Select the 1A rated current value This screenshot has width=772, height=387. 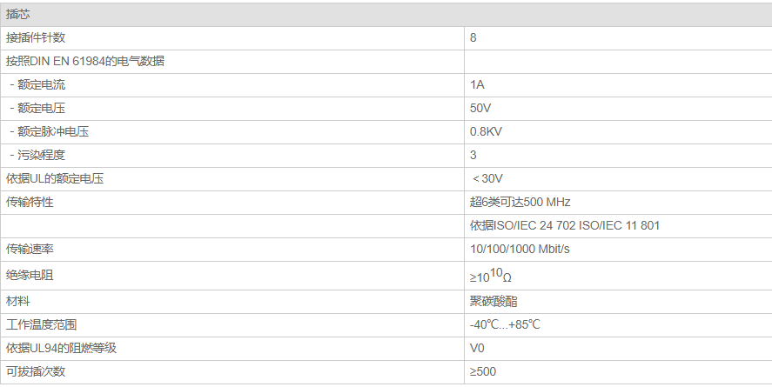pos(477,84)
